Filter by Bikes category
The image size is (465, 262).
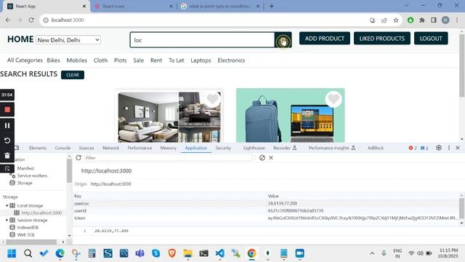click(53, 60)
